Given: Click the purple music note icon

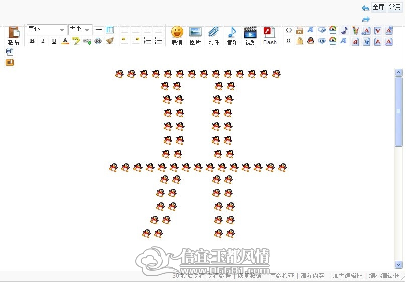Looking at the screenshot, I should (344, 30).
